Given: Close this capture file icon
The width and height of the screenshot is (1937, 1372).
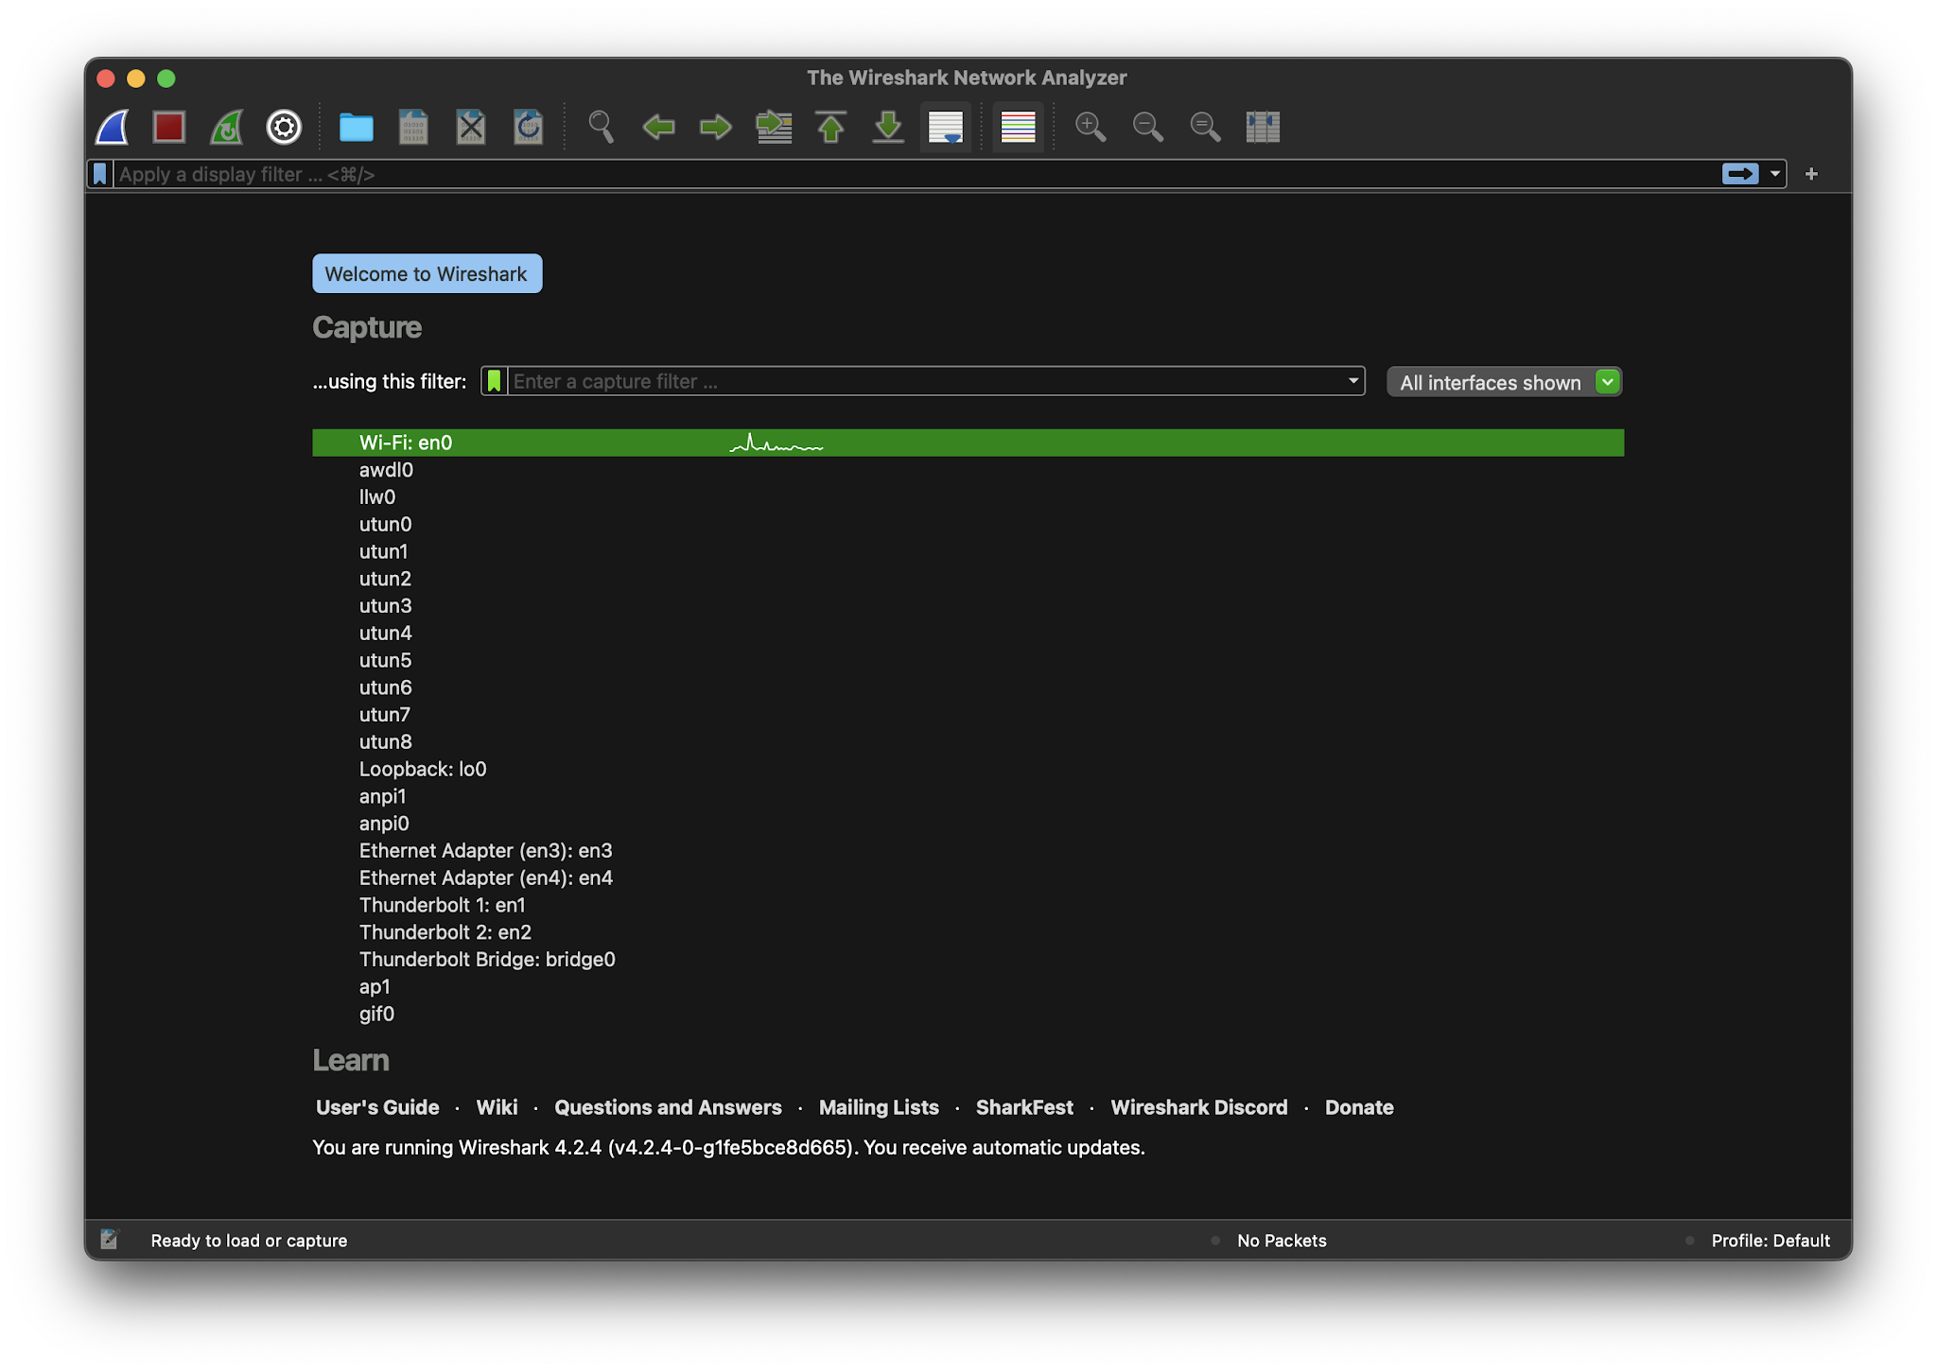Looking at the screenshot, I should pyautogui.click(x=471, y=127).
